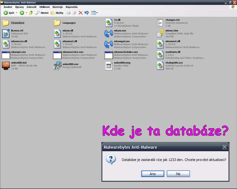
Task: Click the Hledat search button
Action: click(42, 13)
